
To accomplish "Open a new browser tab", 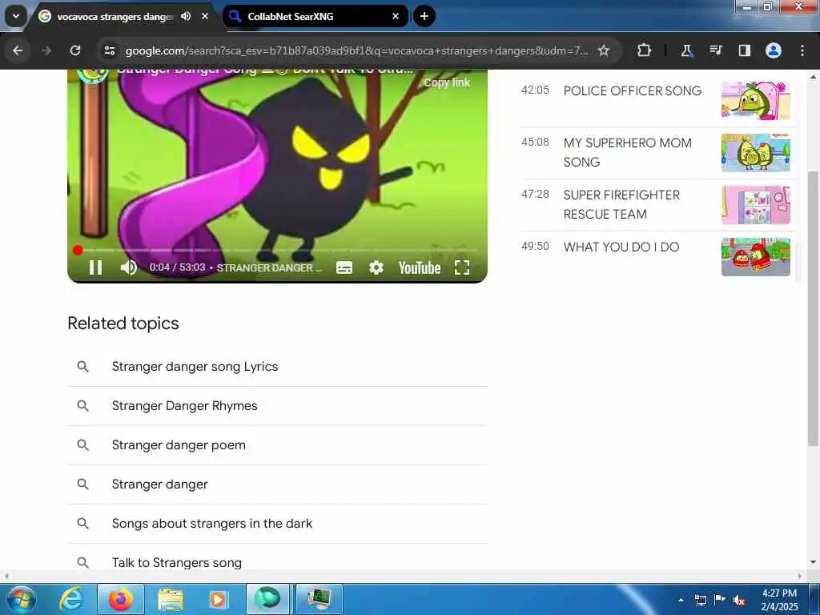I will point(424,16).
